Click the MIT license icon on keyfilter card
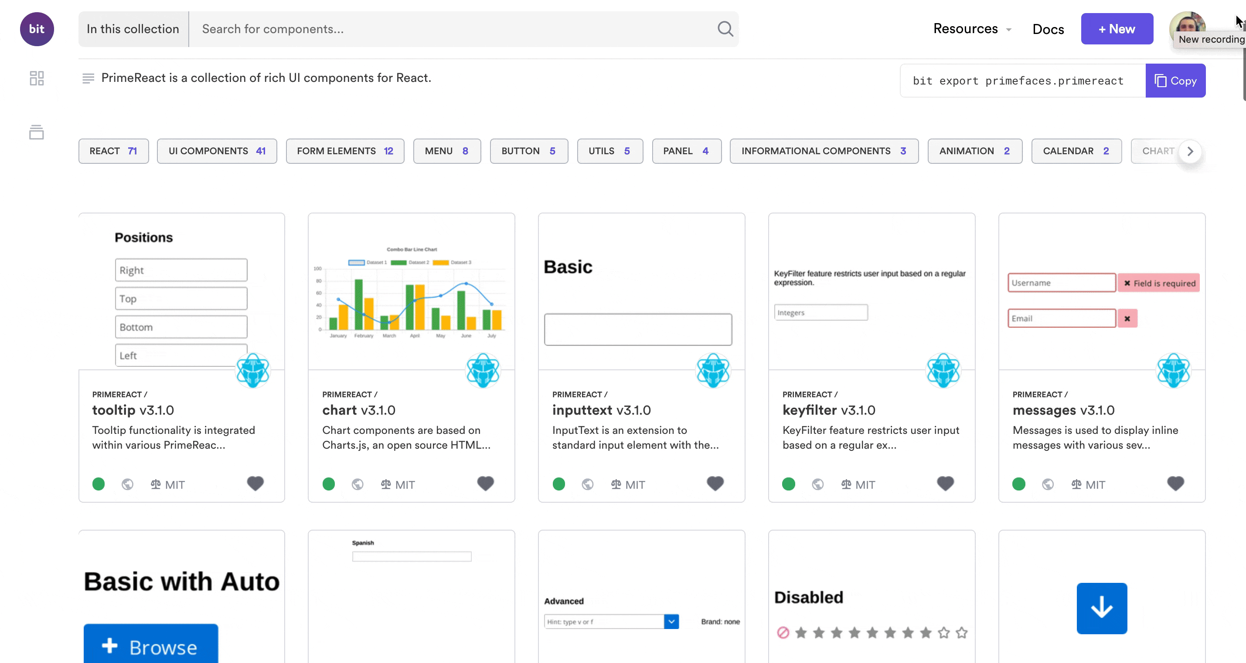Screen dimensions: 1246x663 [x=846, y=484]
